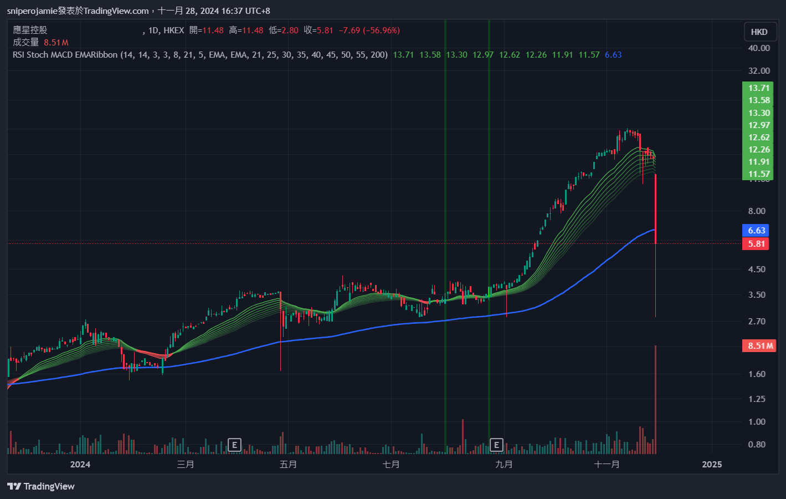The image size is (786, 499).
Task: Click the 2024 label on time axis
Action: 80,465
